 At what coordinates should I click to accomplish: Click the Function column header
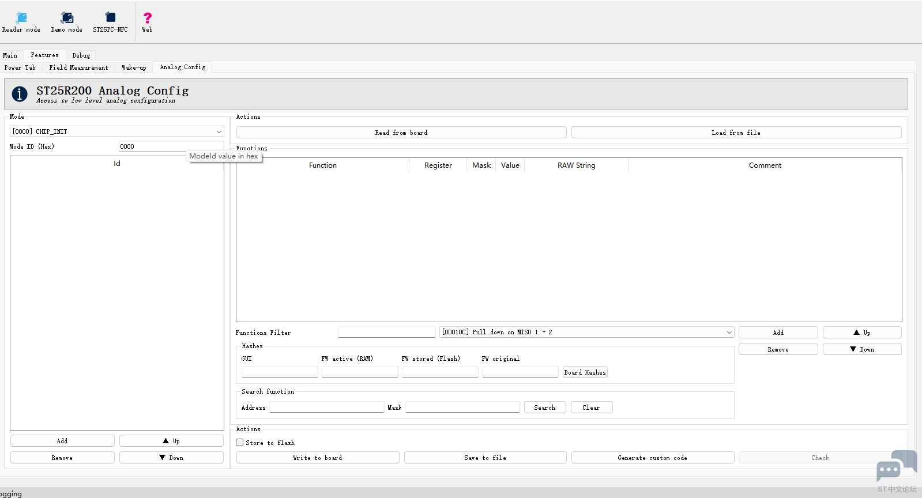[x=323, y=165]
